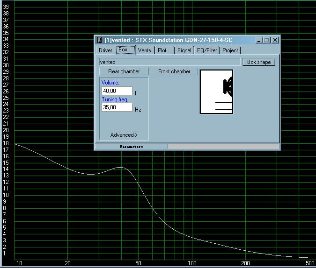Click the Volume input field

click(117, 91)
